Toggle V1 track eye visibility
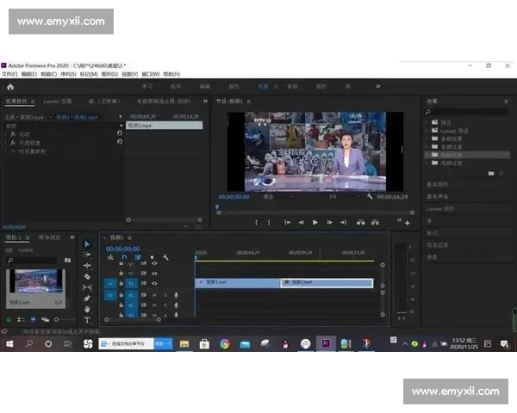The image size is (517, 413). click(154, 283)
